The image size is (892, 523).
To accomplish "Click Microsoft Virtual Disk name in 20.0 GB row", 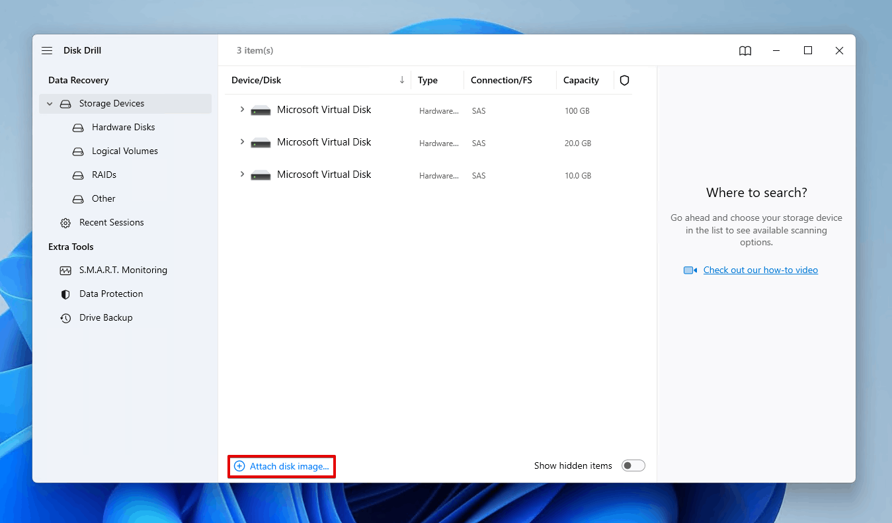I will point(324,142).
